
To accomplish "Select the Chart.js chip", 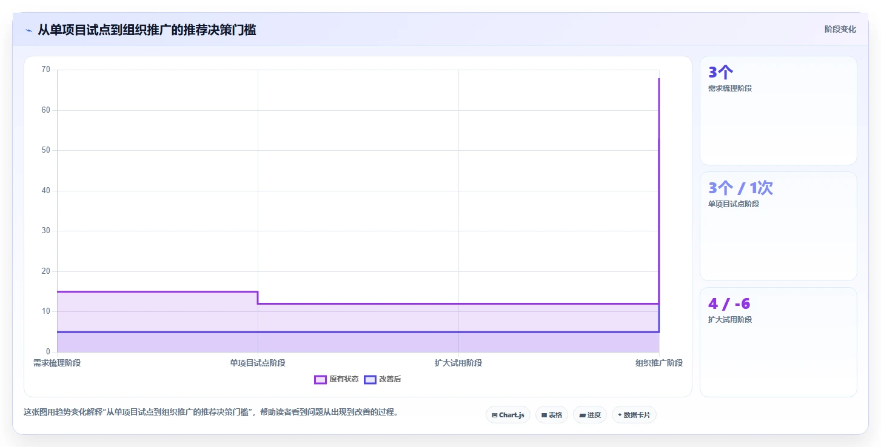I will pos(508,415).
